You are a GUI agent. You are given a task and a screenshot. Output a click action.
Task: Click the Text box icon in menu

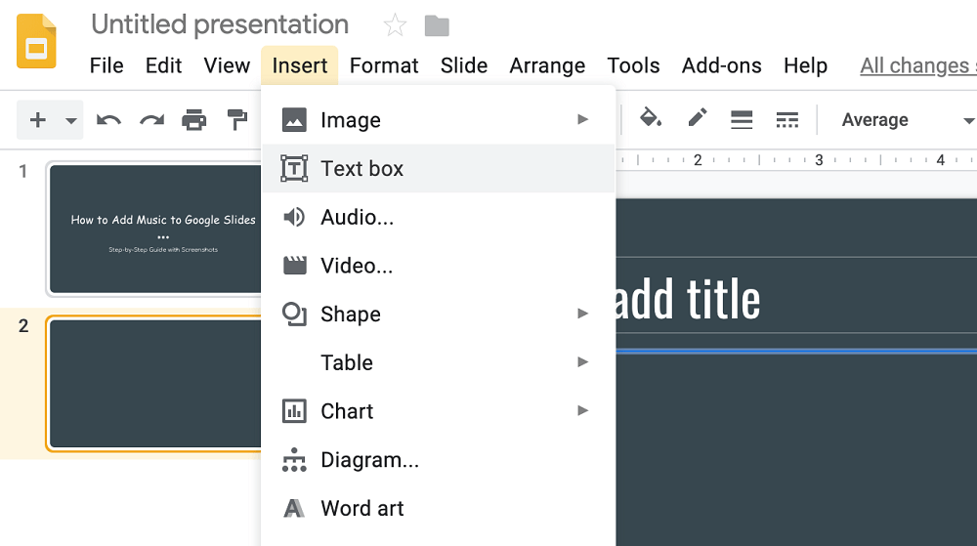click(x=294, y=168)
